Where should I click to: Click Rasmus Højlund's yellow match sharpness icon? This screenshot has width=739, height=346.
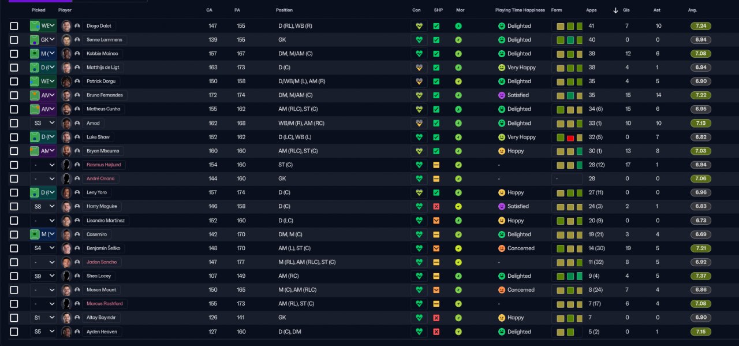[x=436, y=165]
